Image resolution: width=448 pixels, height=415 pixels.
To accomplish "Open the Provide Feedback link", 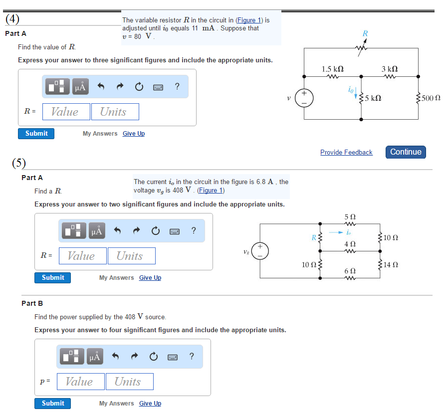I will (346, 152).
